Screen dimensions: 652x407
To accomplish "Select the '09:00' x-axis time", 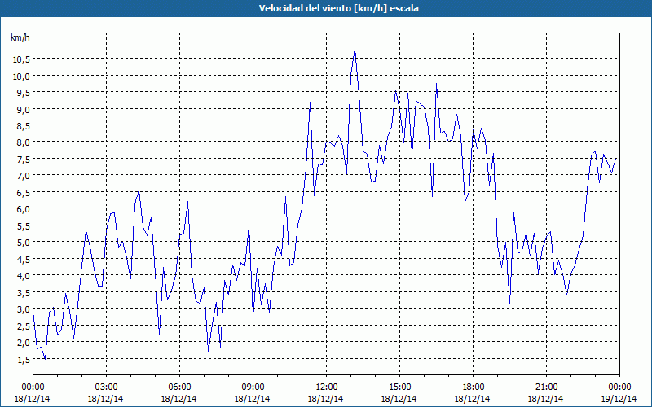I will [x=253, y=387].
